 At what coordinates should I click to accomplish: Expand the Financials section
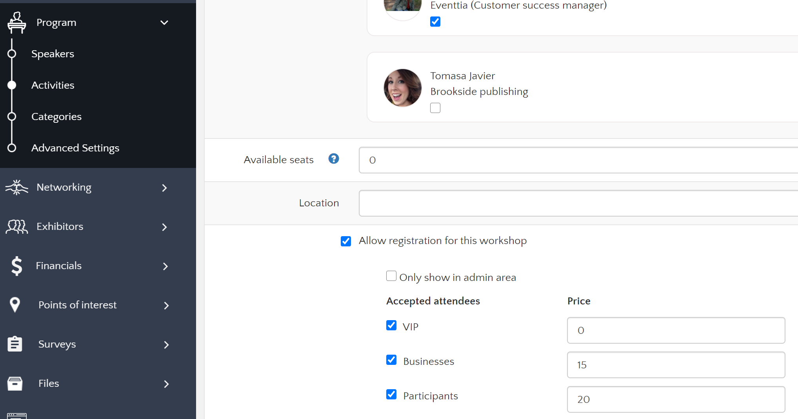click(165, 266)
